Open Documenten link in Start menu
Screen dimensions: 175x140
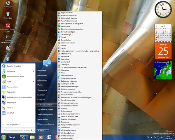[42, 75]
